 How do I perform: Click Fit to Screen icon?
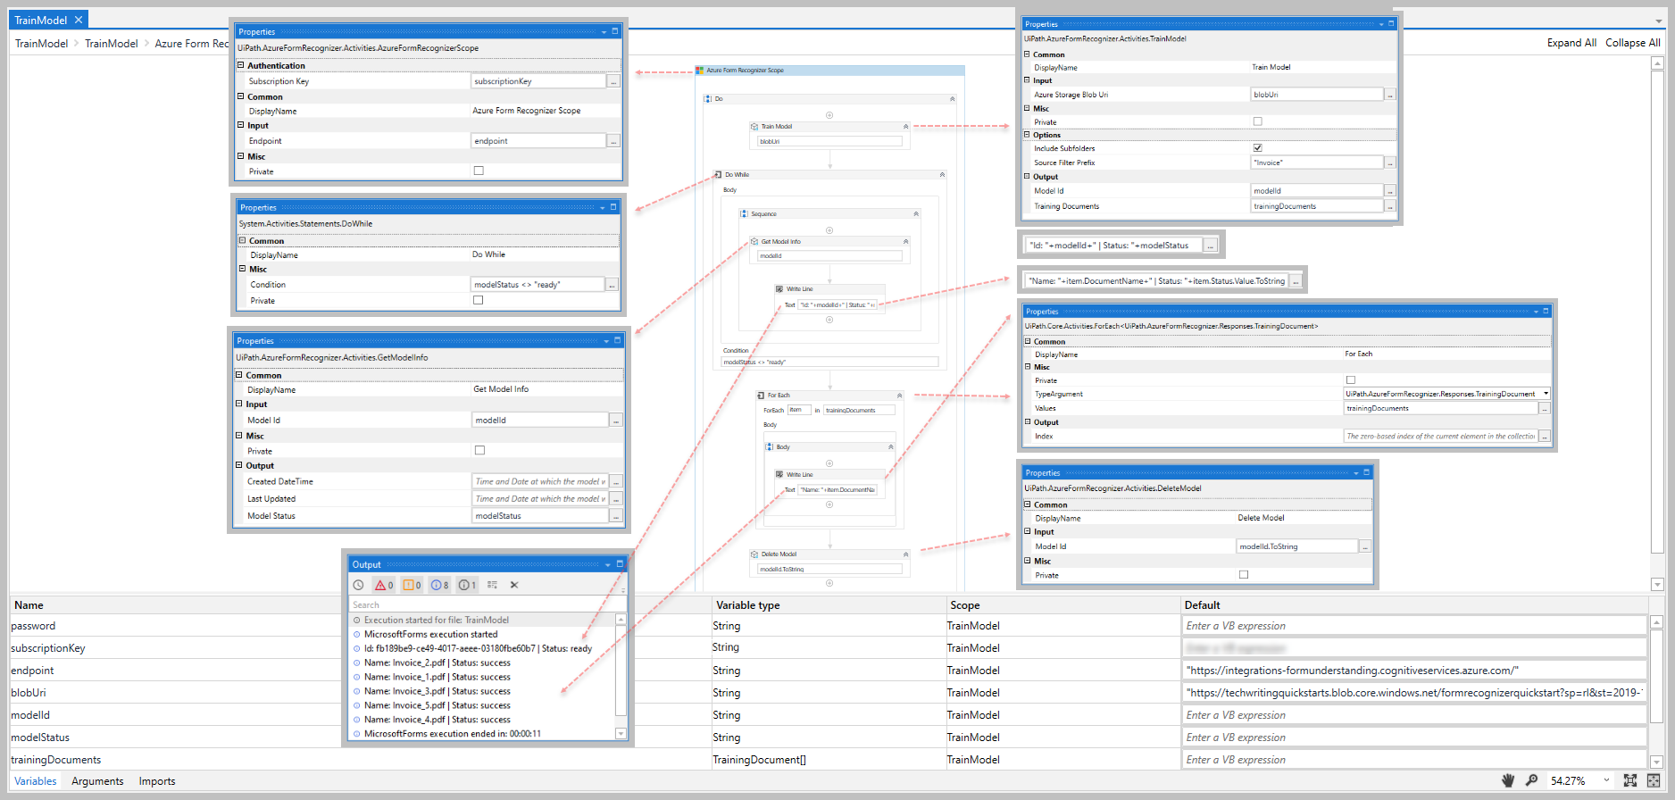tap(1629, 780)
